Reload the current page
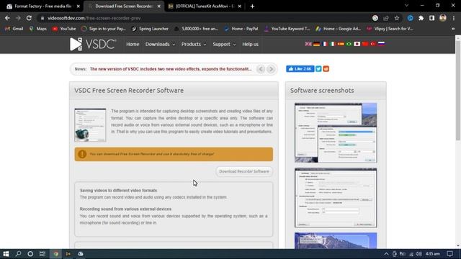 pyautogui.click(x=29, y=18)
